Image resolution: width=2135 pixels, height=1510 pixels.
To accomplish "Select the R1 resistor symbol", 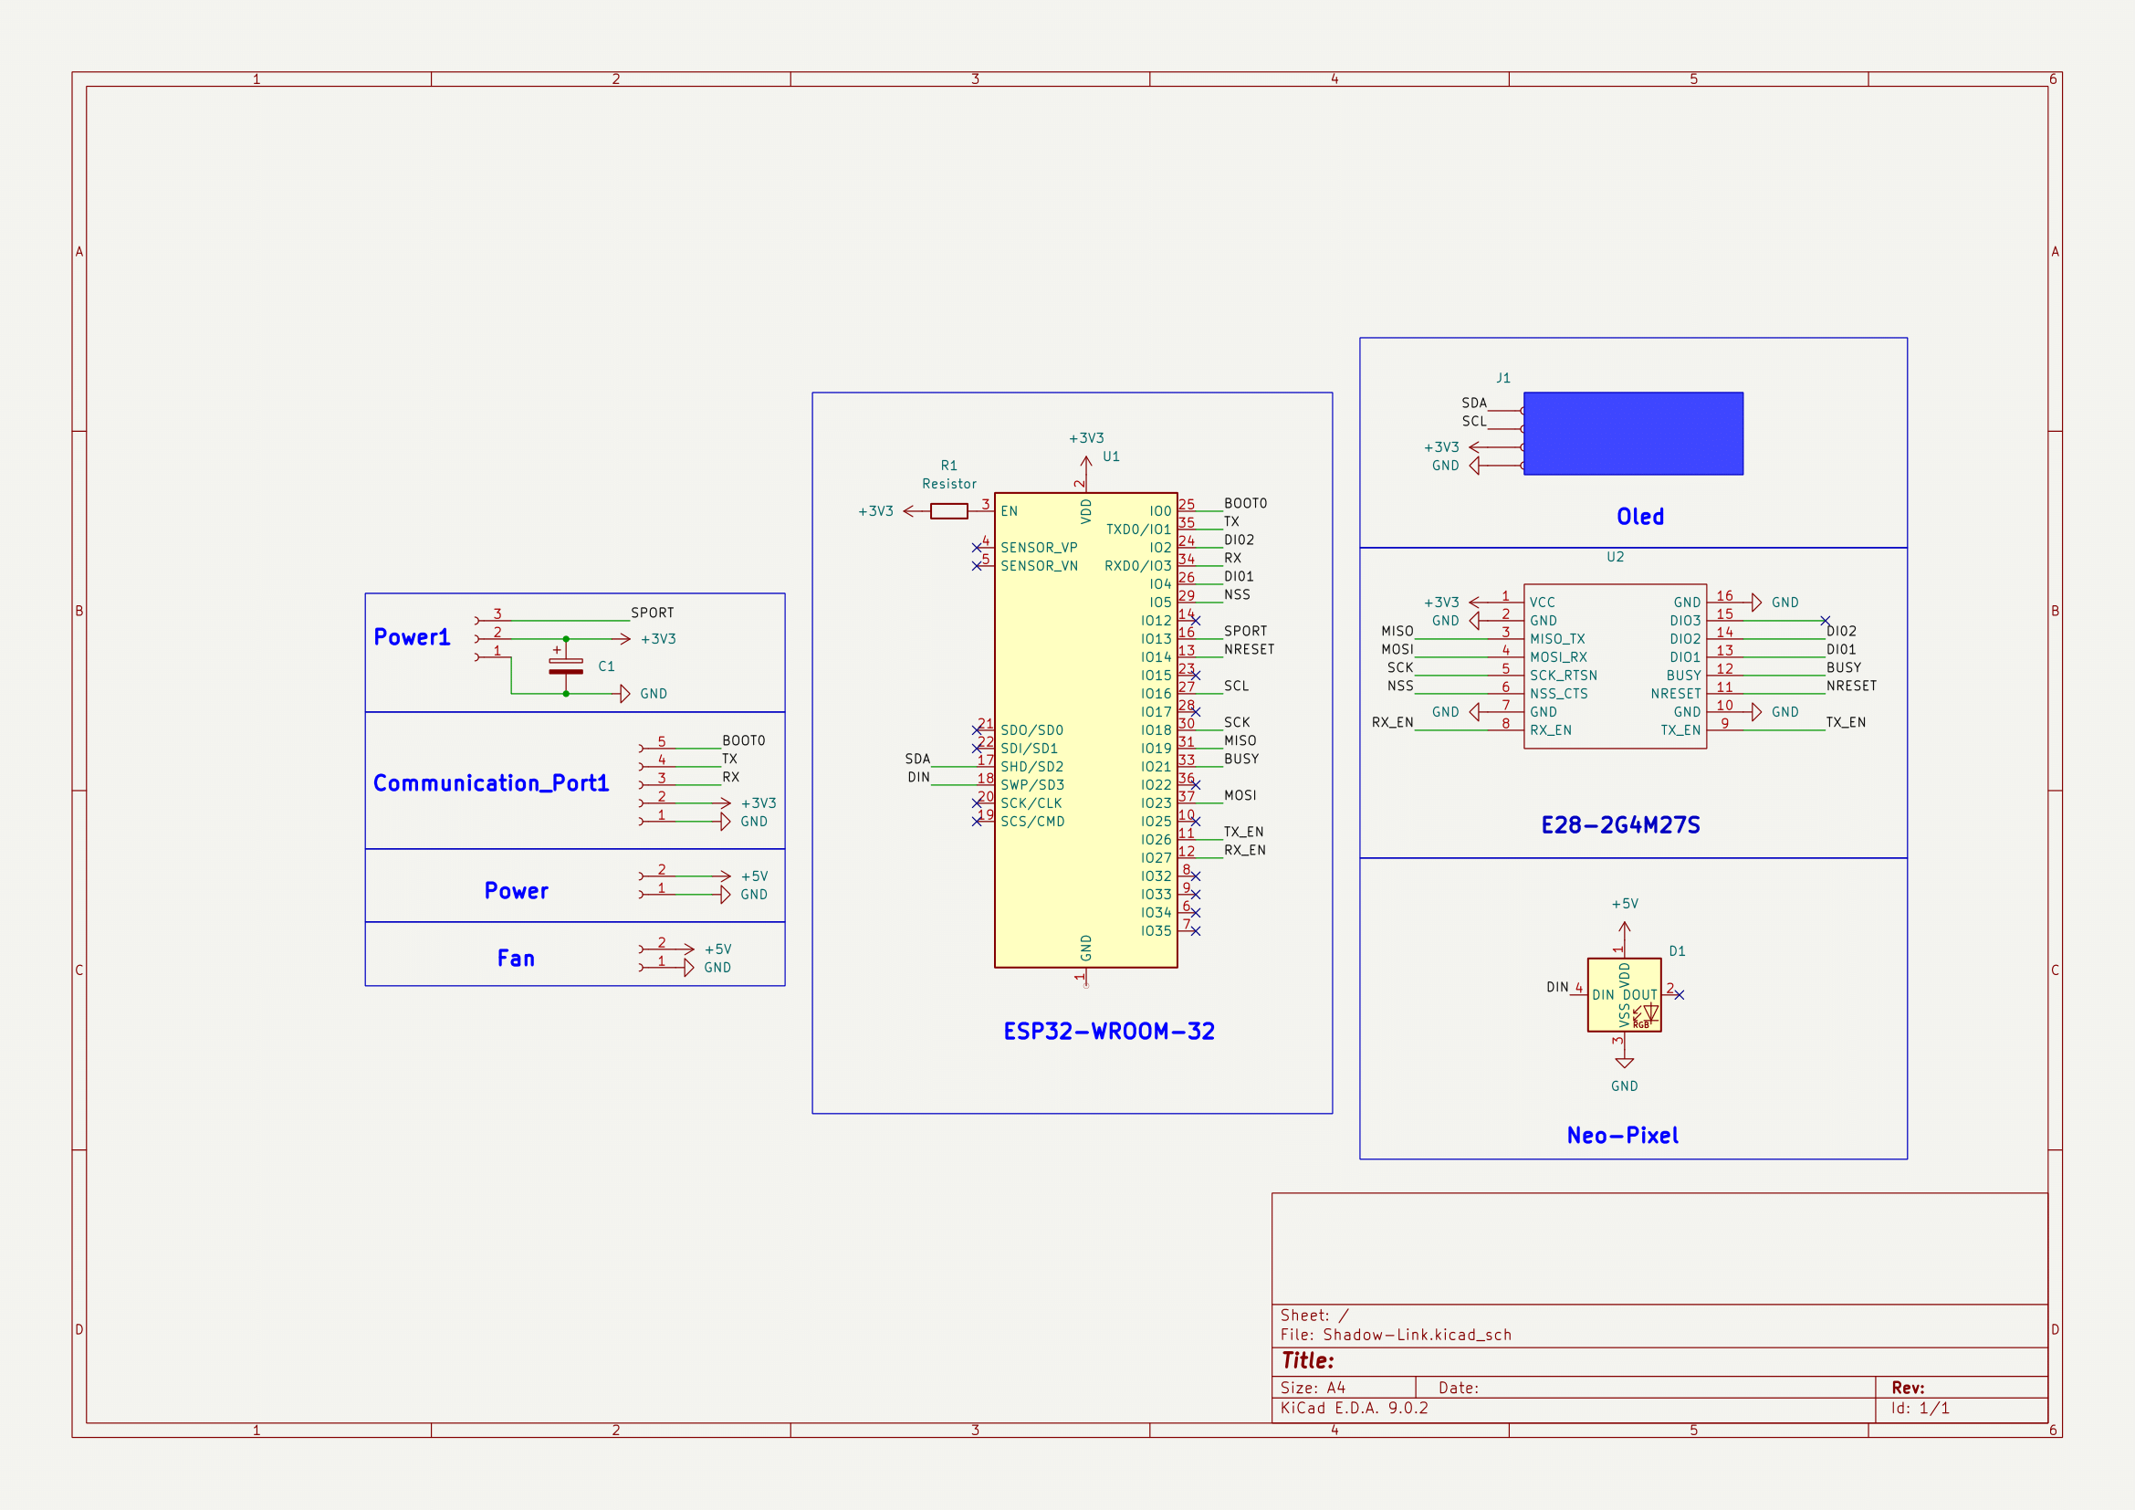I will [948, 510].
